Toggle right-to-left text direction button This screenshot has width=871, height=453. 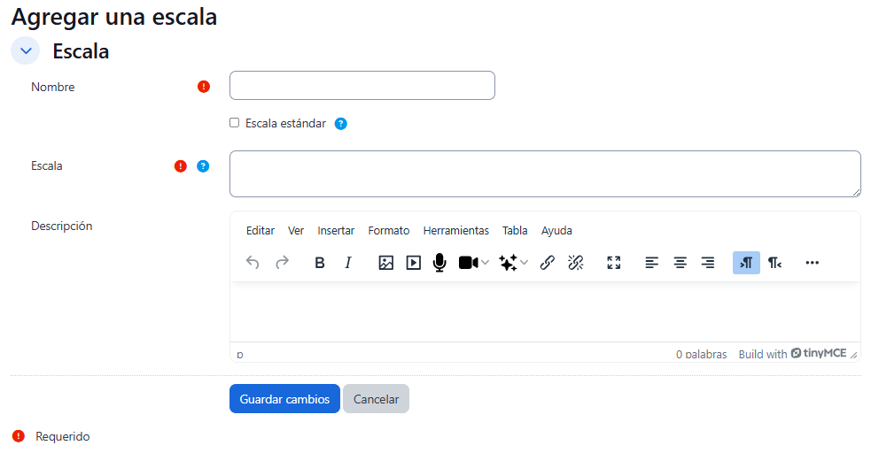(x=774, y=263)
